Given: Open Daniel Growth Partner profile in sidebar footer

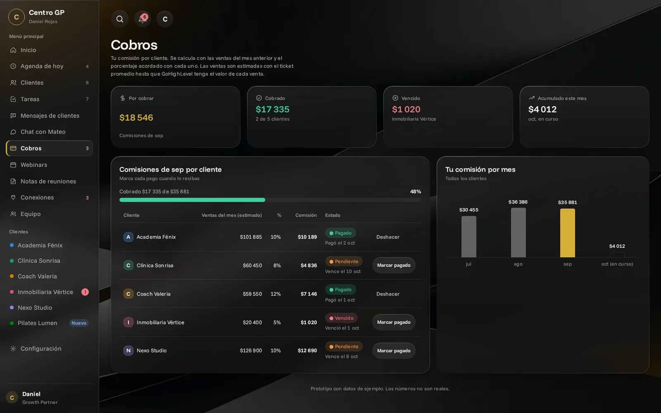Looking at the screenshot, I should (50, 398).
